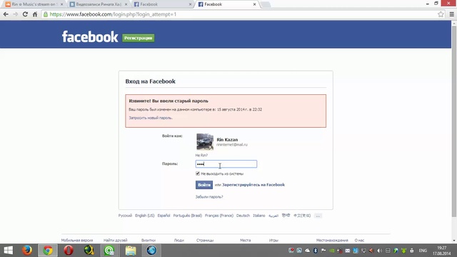Viewport: 457px width, 257px height.
Task: Open the Action Center flag tray icon
Action: point(323,251)
